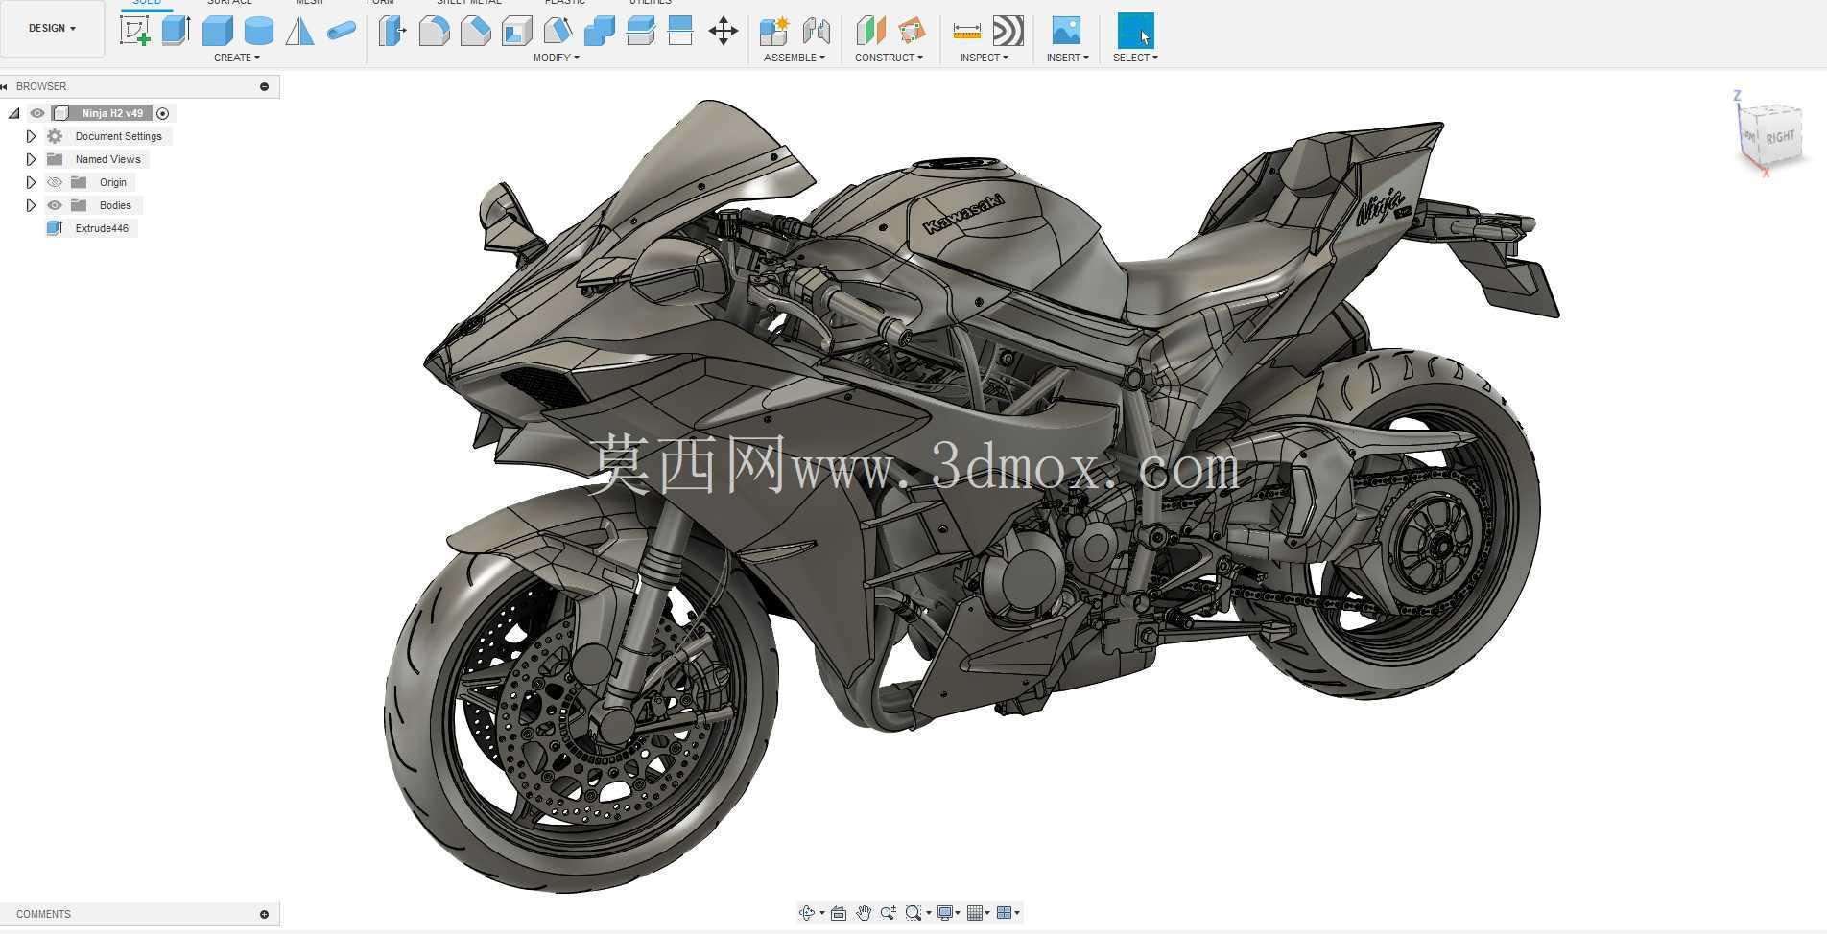Open Display Settings monitor icon
Viewport: 1827px width, 934px height.
(945, 913)
